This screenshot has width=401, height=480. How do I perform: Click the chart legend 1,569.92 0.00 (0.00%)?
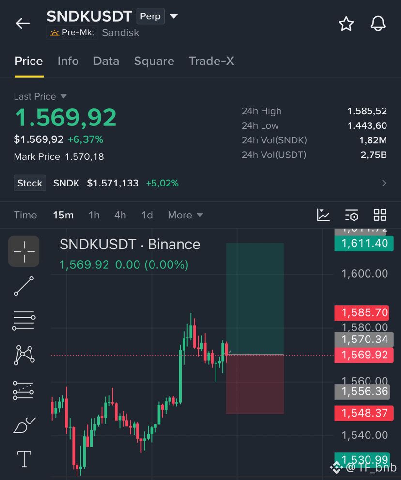coord(124,265)
